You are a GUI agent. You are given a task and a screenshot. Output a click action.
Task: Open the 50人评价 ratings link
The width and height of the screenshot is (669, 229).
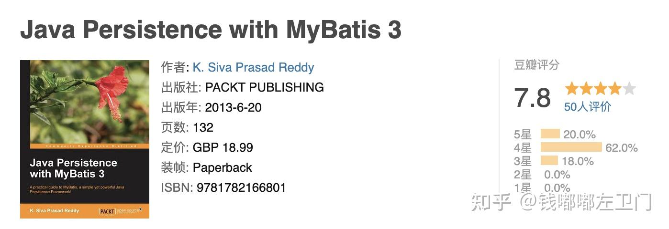tap(587, 107)
